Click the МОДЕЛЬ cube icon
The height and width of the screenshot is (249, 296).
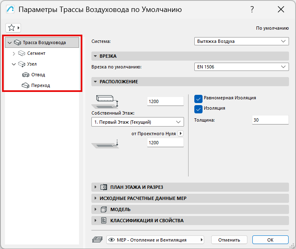[x=104, y=209]
